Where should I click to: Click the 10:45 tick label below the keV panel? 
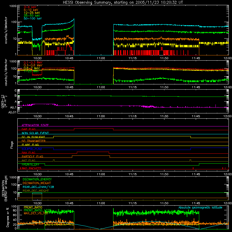coord(69,58)
